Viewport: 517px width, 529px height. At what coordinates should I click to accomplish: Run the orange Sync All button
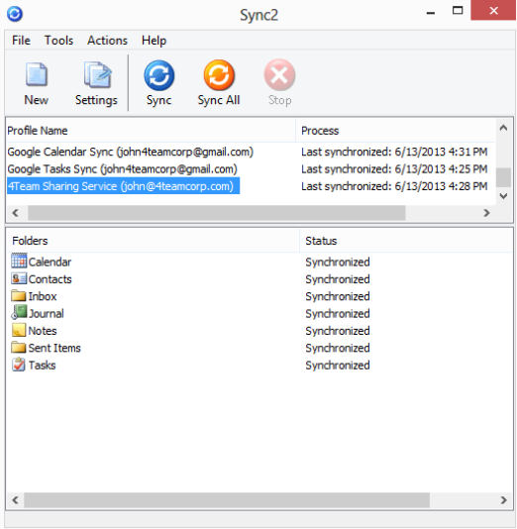[219, 75]
